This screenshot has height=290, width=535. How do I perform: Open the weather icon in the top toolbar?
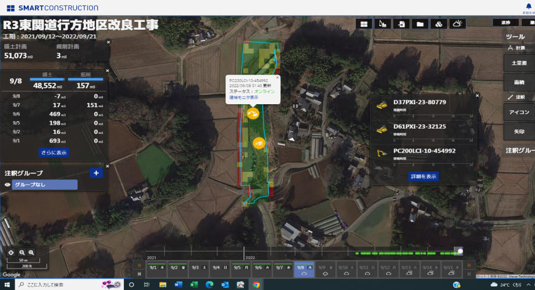[x=457, y=24]
